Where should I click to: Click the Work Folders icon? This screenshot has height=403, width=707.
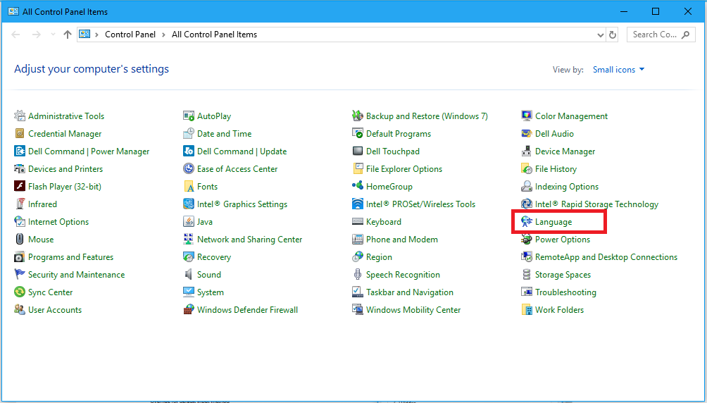527,309
